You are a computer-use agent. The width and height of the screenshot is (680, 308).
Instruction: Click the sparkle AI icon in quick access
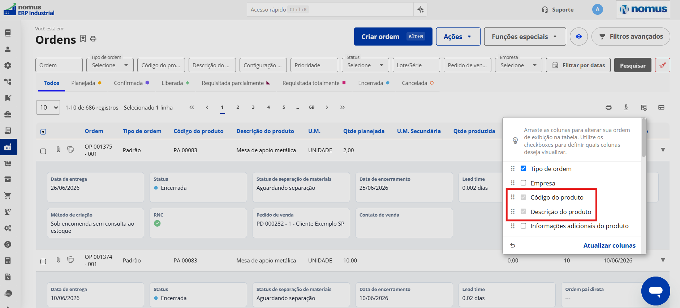click(x=420, y=10)
